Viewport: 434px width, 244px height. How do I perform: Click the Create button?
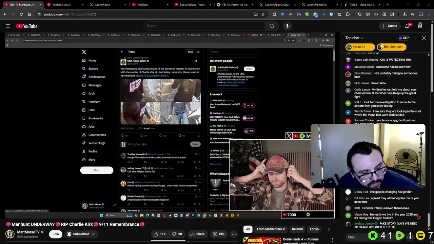389,26
